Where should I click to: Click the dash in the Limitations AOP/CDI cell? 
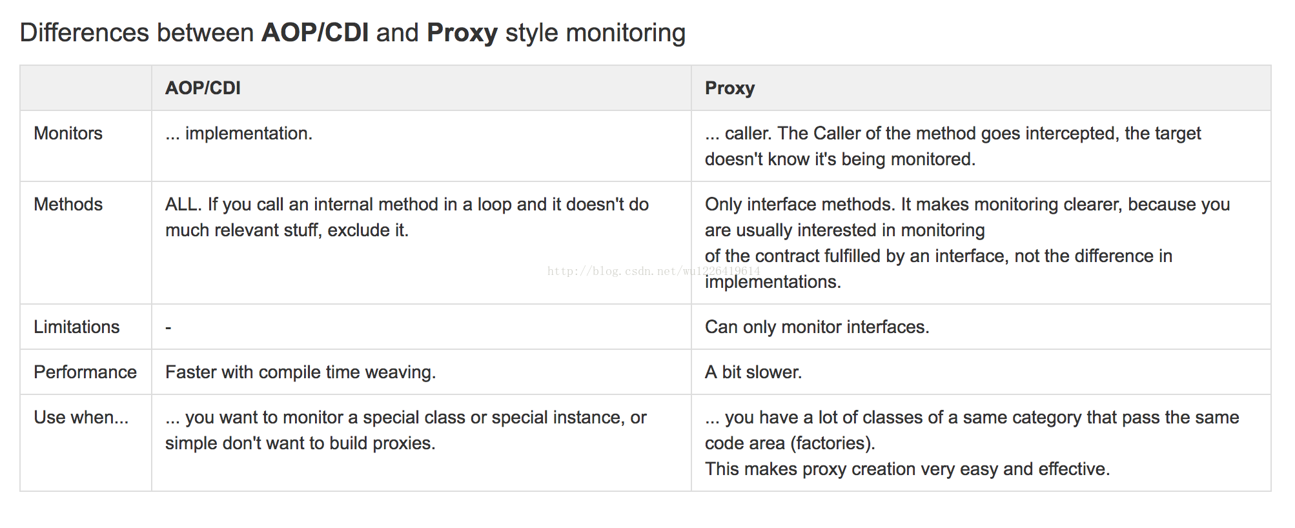tap(168, 327)
